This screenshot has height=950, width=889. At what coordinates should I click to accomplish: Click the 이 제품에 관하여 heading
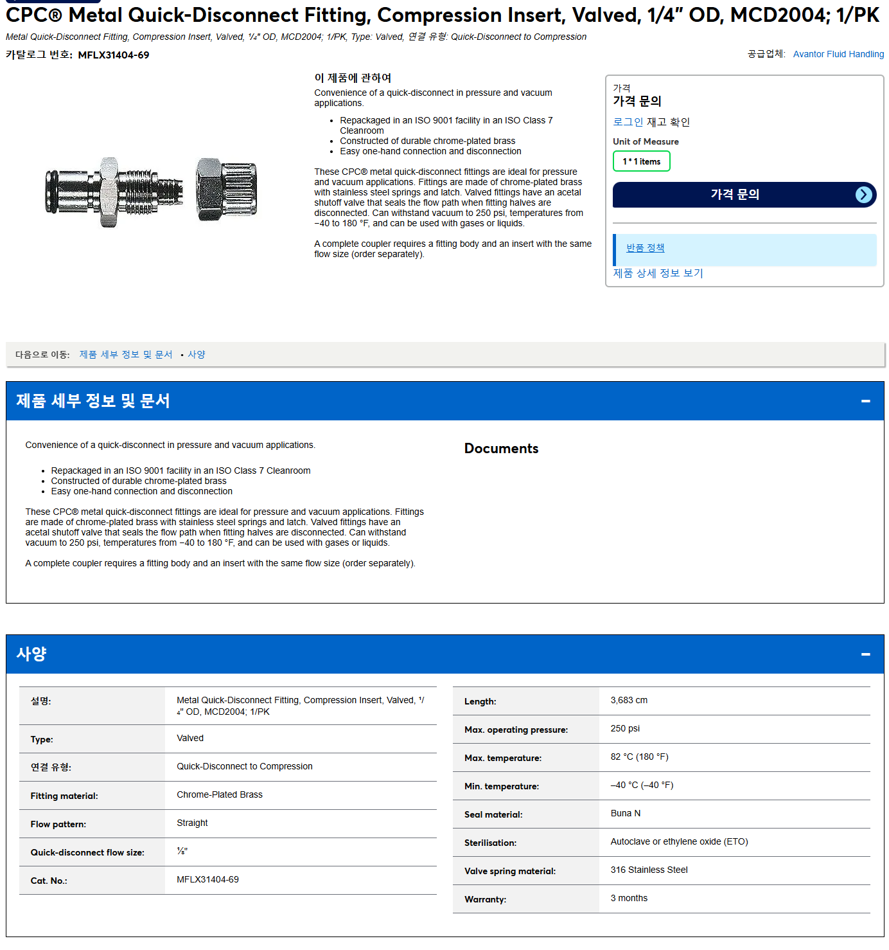click(x=353, y=78)
